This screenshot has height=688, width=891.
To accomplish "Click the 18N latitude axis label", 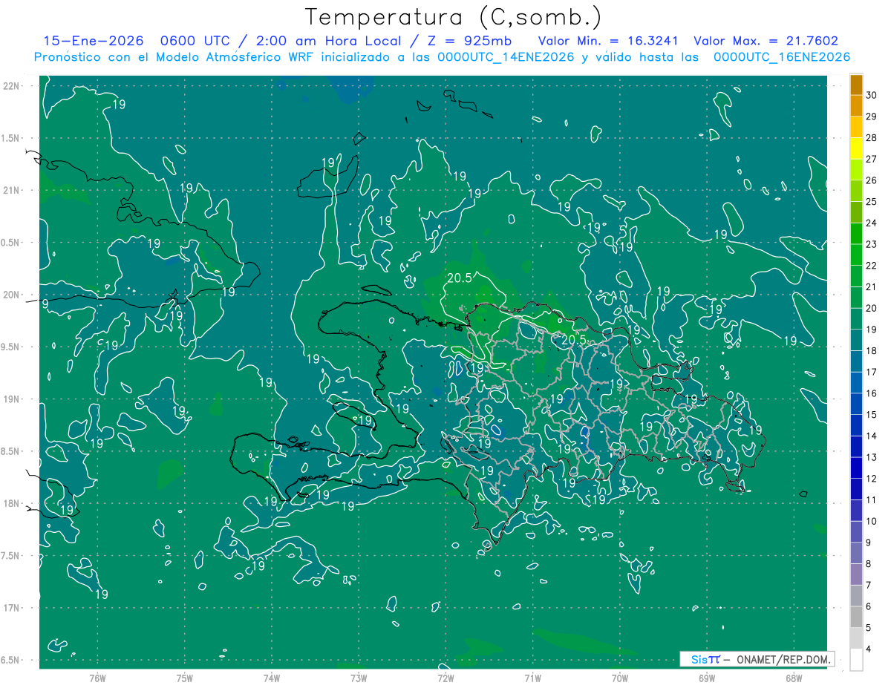I will coord(12,503).
